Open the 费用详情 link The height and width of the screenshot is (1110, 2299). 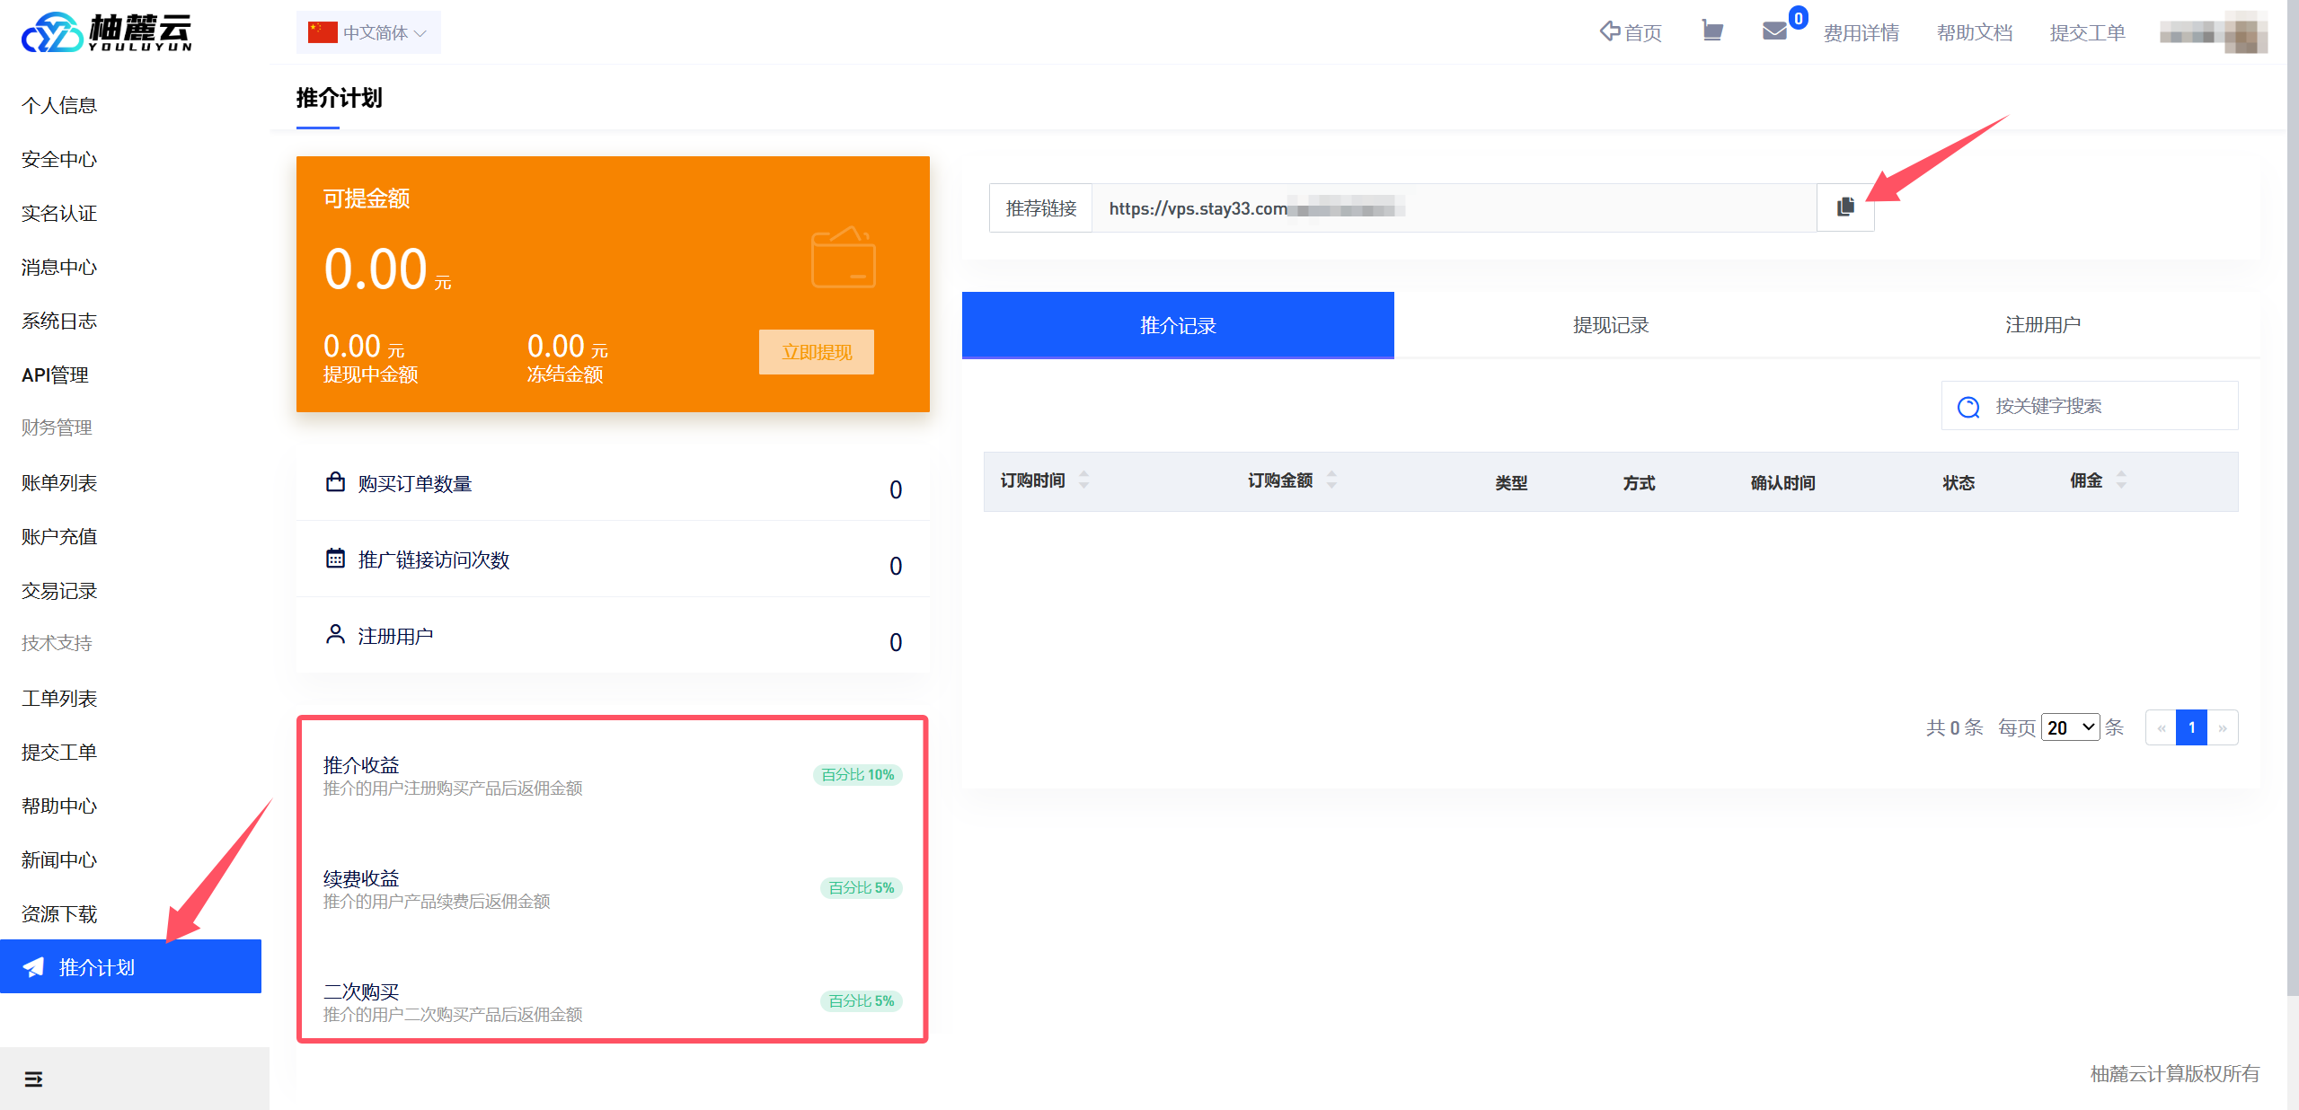(x=1861, y=33)
